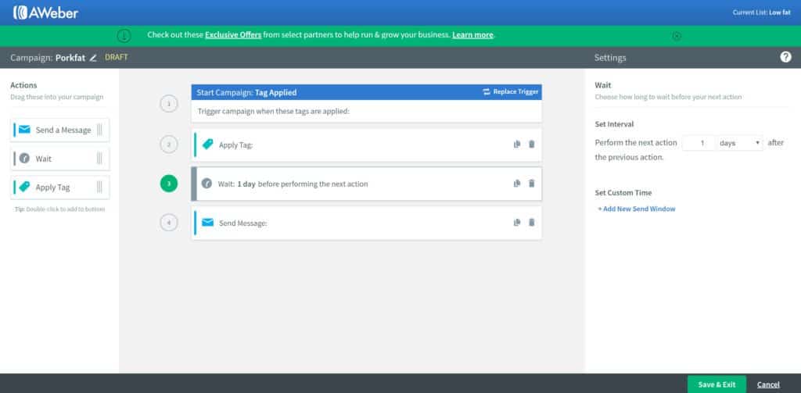Click the banner info circle icon
This screenshot has height=393, width=801.
124,36
